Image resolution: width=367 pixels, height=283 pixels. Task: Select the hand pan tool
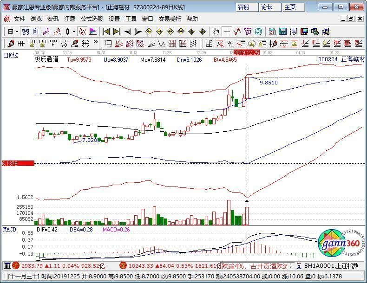(x=216, y=32)
